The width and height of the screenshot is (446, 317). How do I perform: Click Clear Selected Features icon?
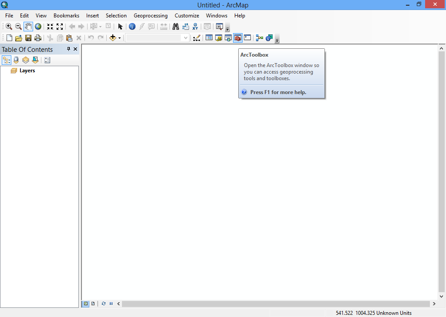pos(108,27)
